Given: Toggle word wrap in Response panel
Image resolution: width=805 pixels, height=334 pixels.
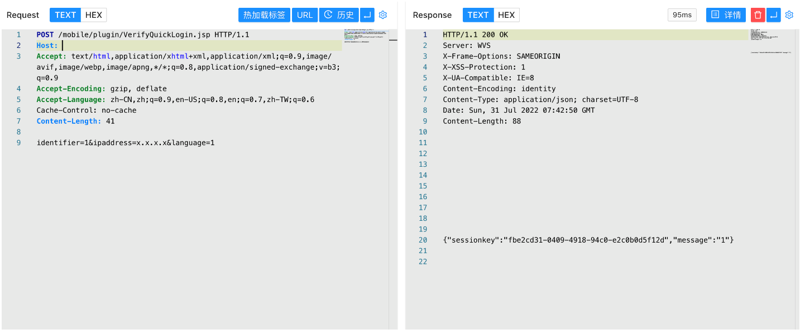Looking at the screenshot, I should [x=773, y=15].
